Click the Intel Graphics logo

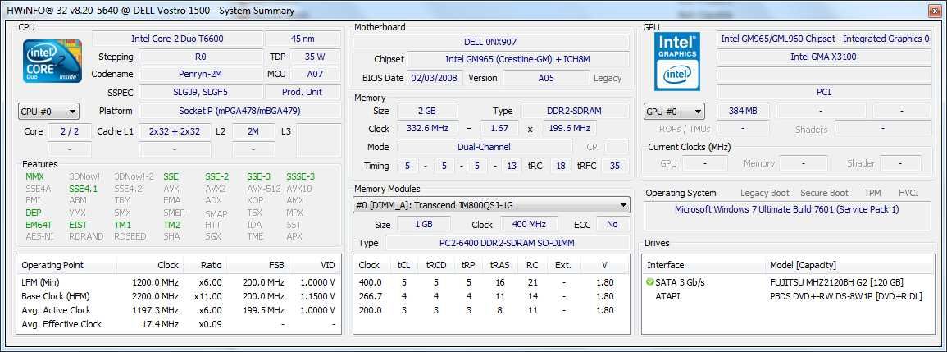click(x=677, y=62)
